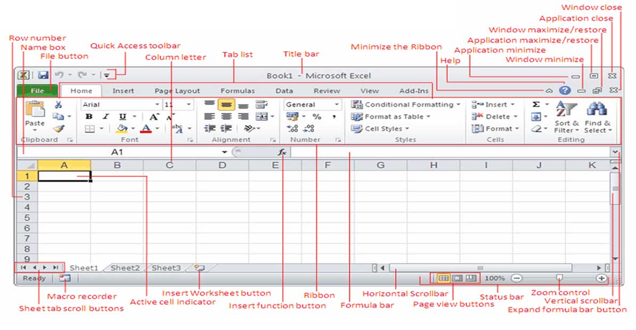Screen dimensions: 636x330
Task: Open Sort & Filter options
Action: pos(566,117)
